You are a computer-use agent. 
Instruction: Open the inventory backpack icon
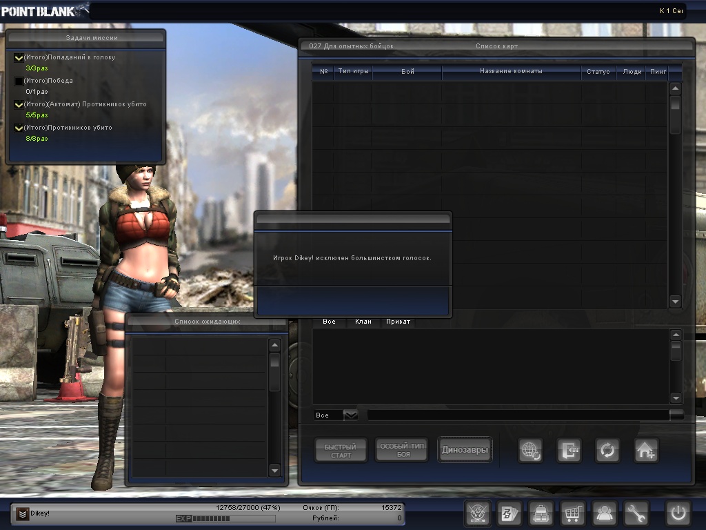click(x=541, y=514)
